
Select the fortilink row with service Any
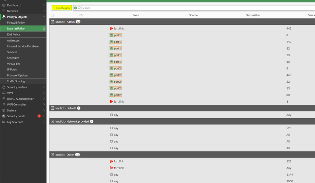tap(182, 168)
